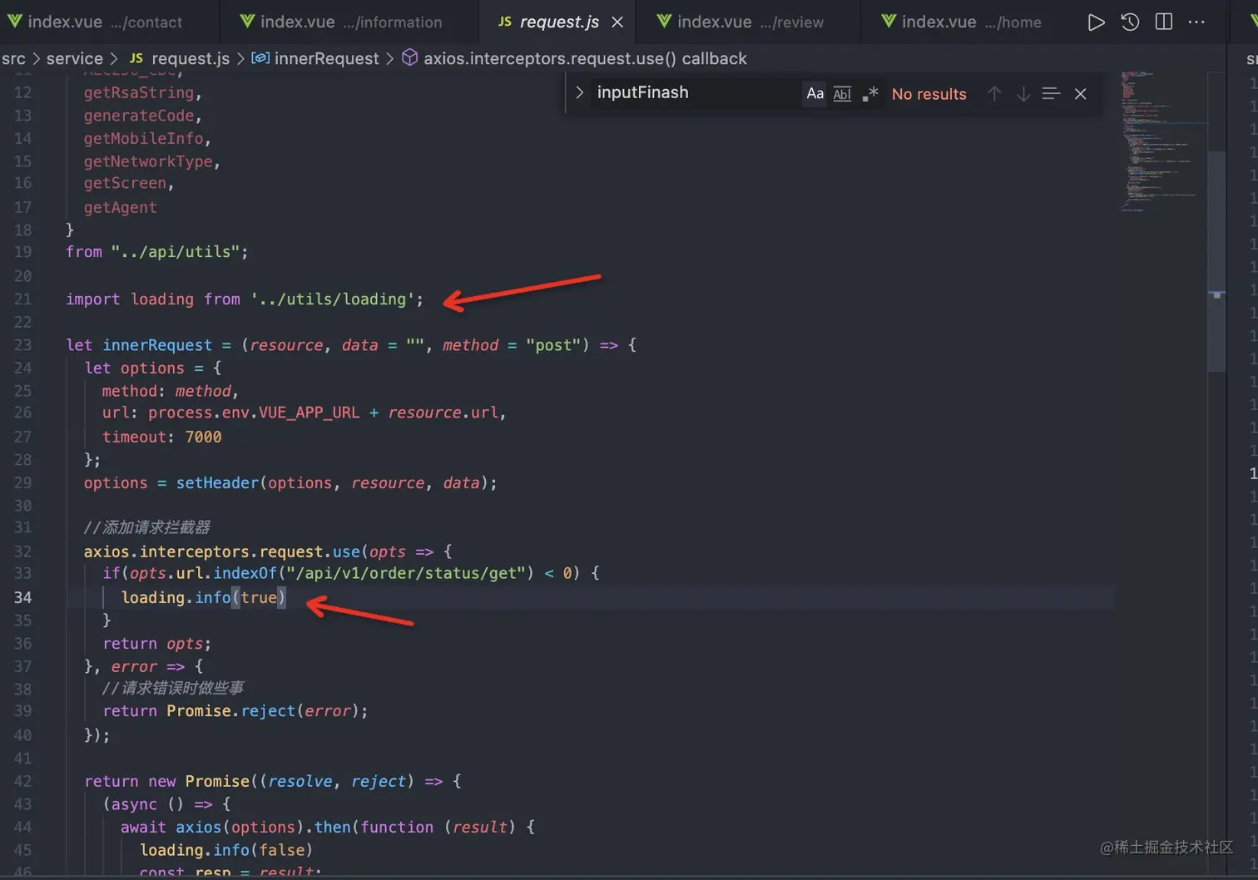The height and width of the screenshot is (880, 1258).
Task: Click the getNetworkType import name
Action: tap(147, 161)
